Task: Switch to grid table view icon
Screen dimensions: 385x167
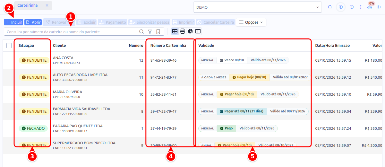Action: (175, 31)
